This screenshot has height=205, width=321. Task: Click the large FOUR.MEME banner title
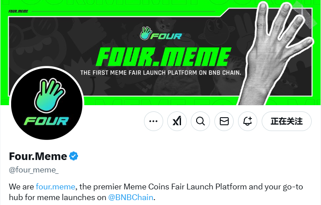(x=163, y=57)
